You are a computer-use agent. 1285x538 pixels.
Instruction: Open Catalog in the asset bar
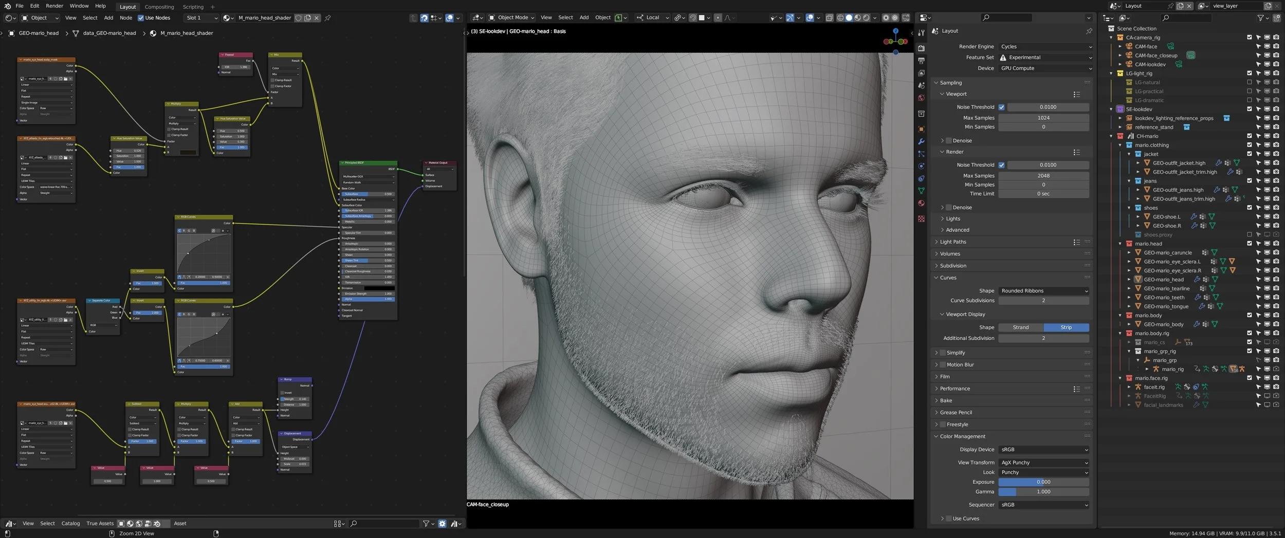pos(70,524)
